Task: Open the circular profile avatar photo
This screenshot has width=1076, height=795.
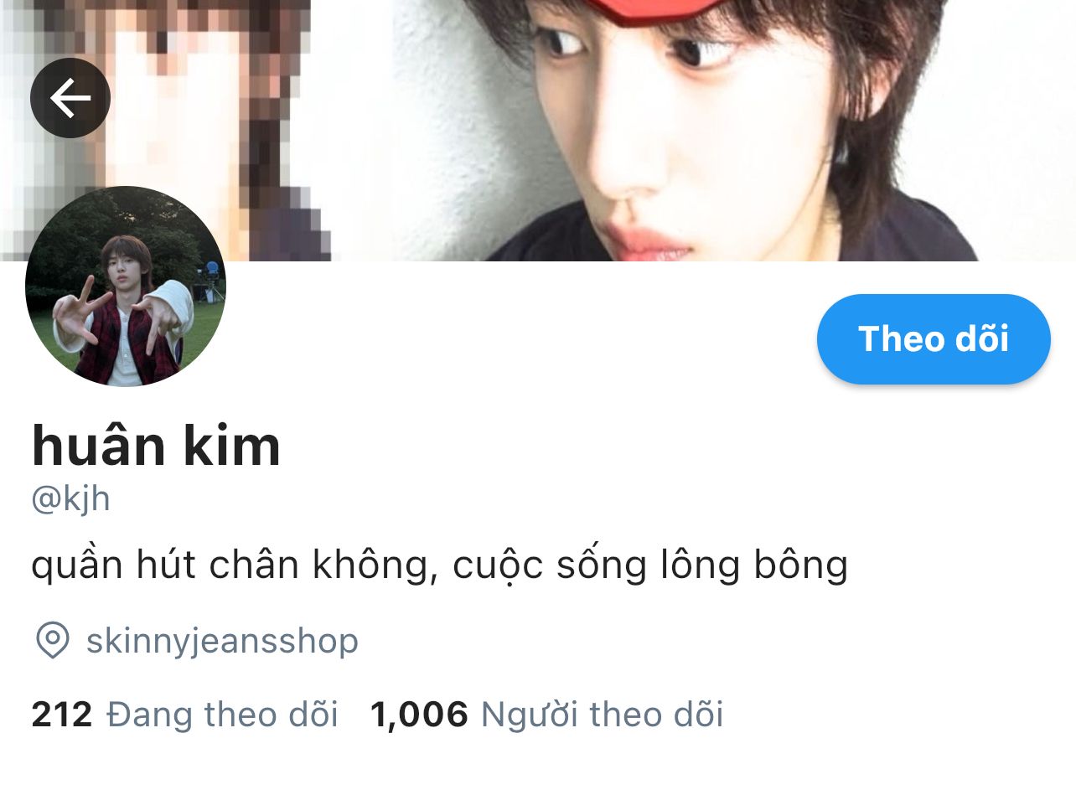Action: point(126,287)
